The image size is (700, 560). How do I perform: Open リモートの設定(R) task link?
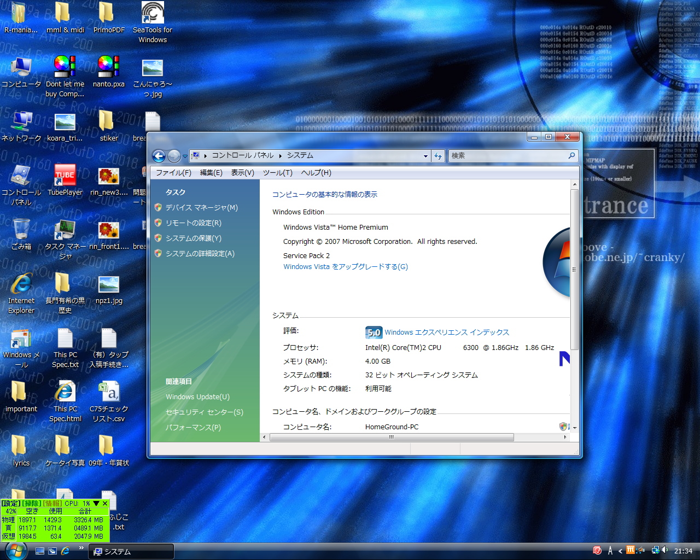[x=193, y=223]
